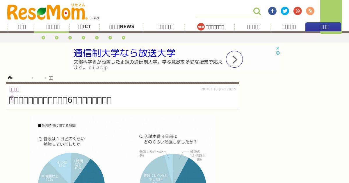This screenshot has width=349, height=183.
Task: Click the chart heading '■勉強時間に関する質問'
Action: pyautogui.click(x=57, y=125)
